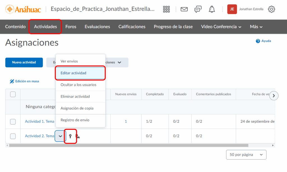The height and width of the screenshot is (172, 287).
Task: Open the notifications bell icon
Action: (212, 9)
